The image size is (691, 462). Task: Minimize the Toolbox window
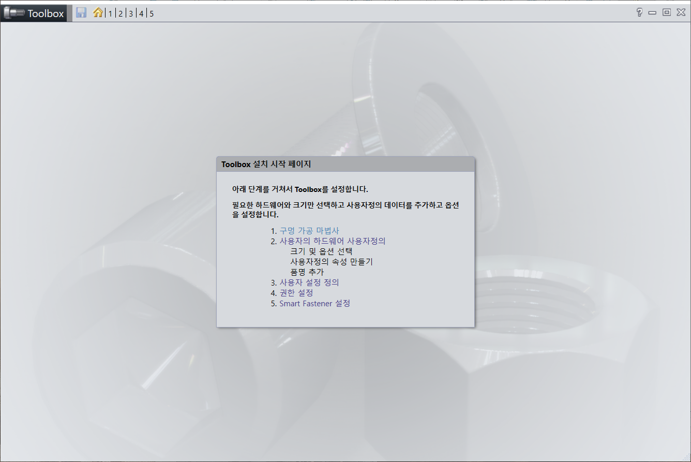pyautogui.click(x=652, y=12)
